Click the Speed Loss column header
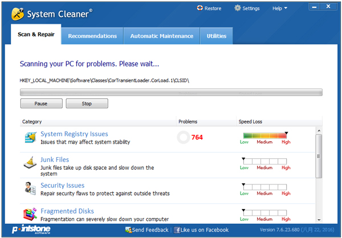Screen dimensions: 342x238 point(279,122)
